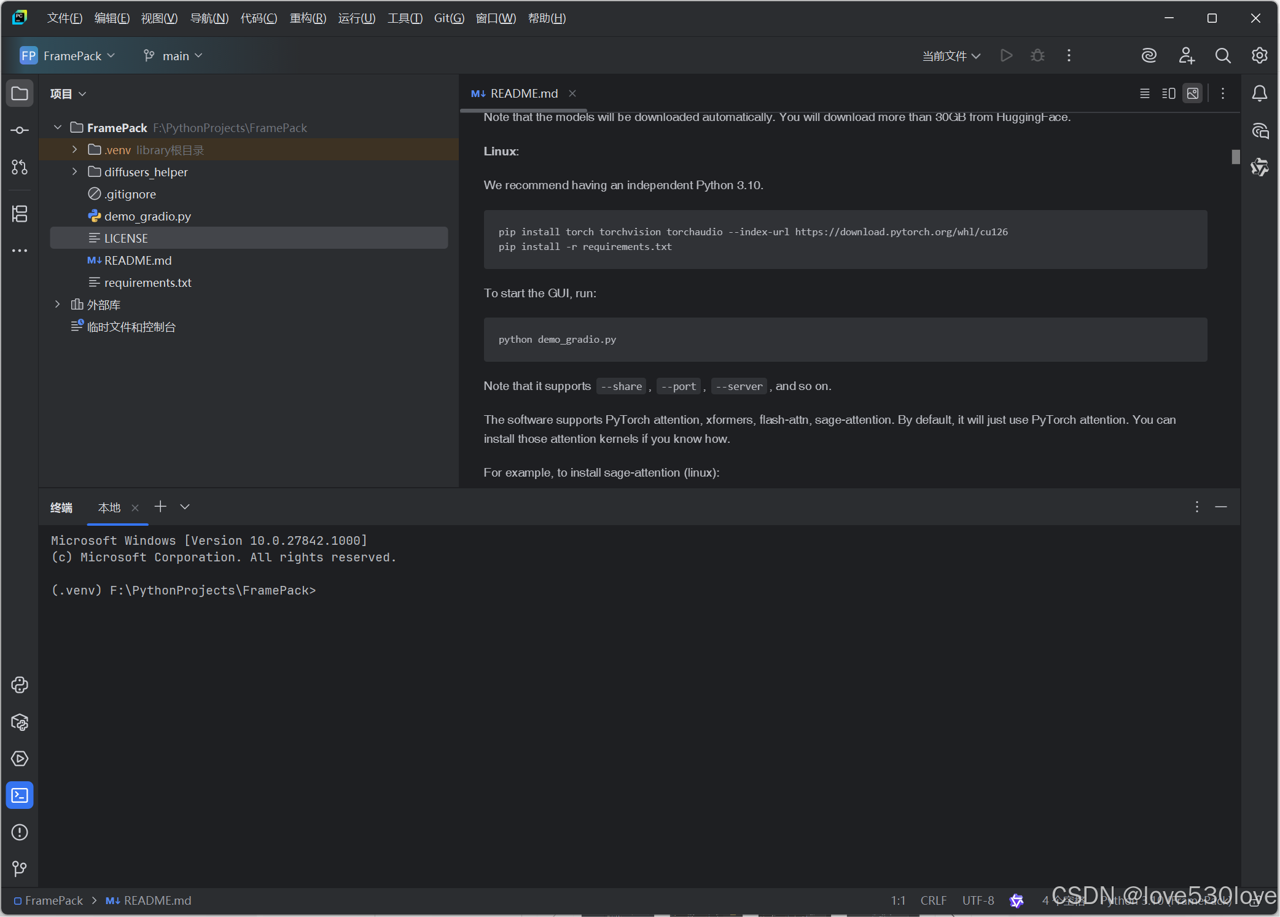This screenshot has width=1280, height=917.
Task: Open the Problems tool window icon
Action: pos(20,832)
